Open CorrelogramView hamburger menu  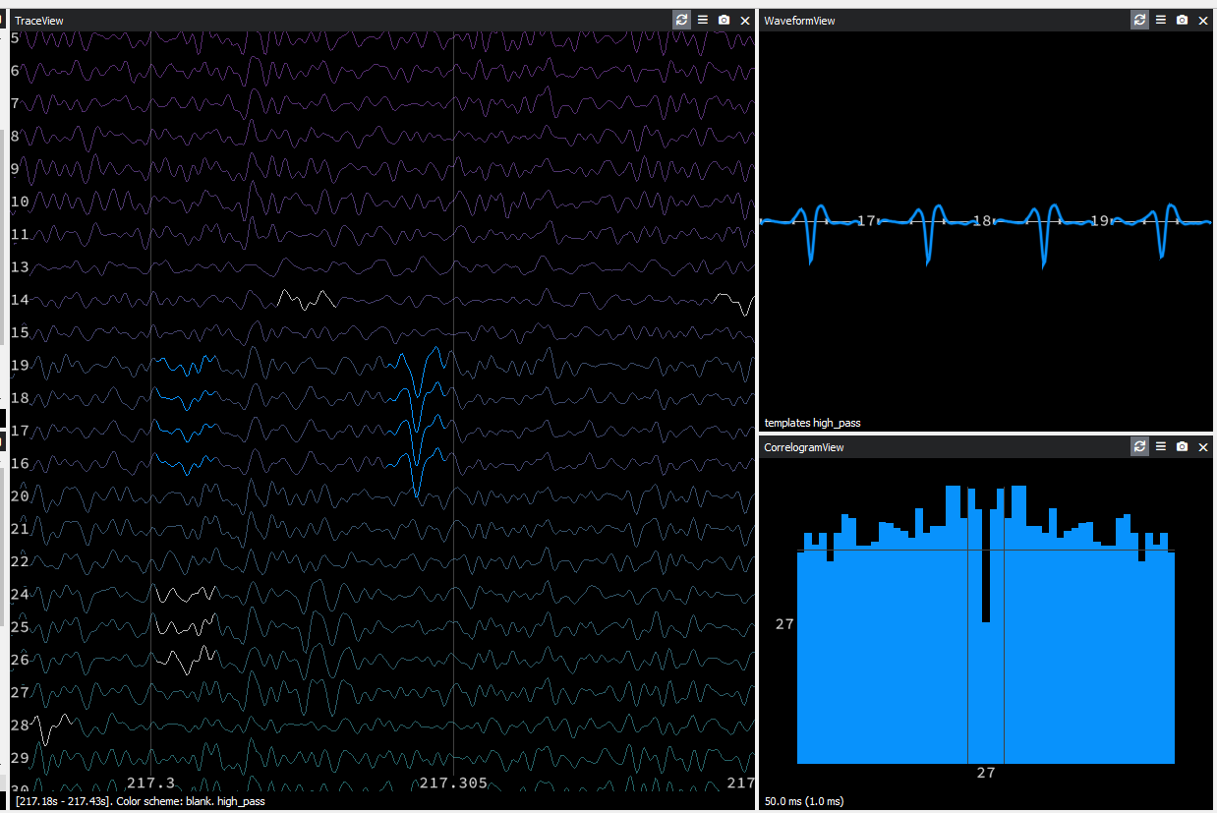[1161, 446]
